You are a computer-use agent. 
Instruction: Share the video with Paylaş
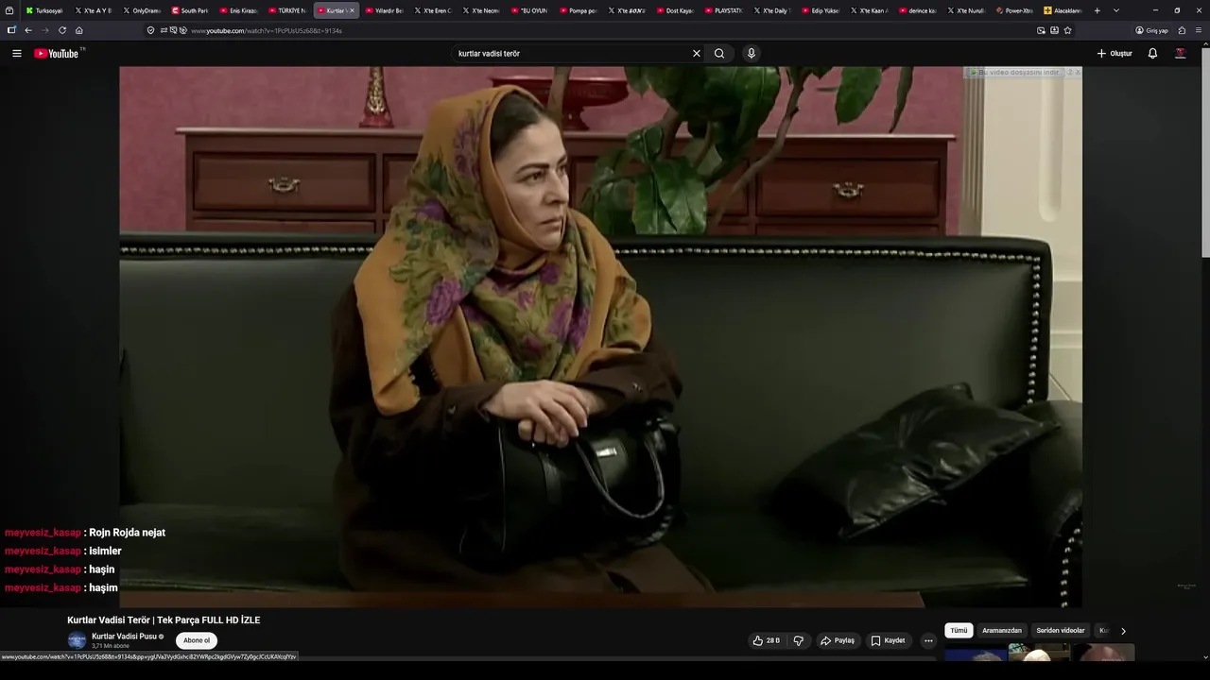pos(838,640)
